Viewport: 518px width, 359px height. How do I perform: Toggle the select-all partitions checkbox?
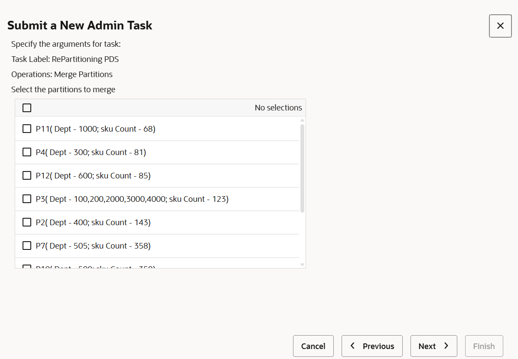click(27, 108)
